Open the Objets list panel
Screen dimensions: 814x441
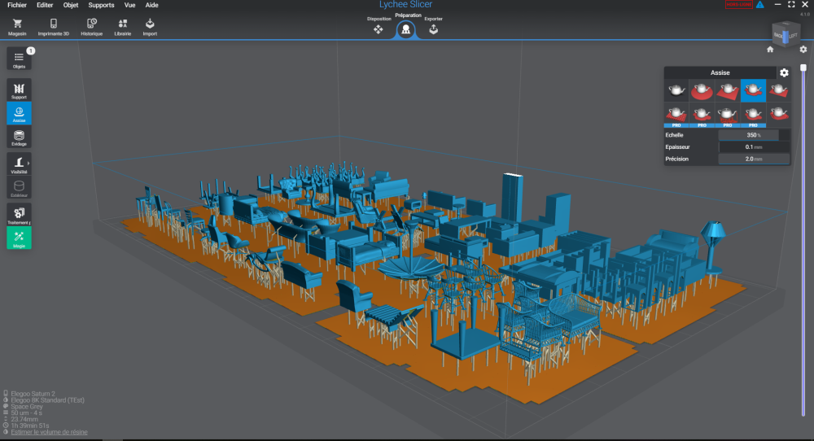(x=19, y=59)
